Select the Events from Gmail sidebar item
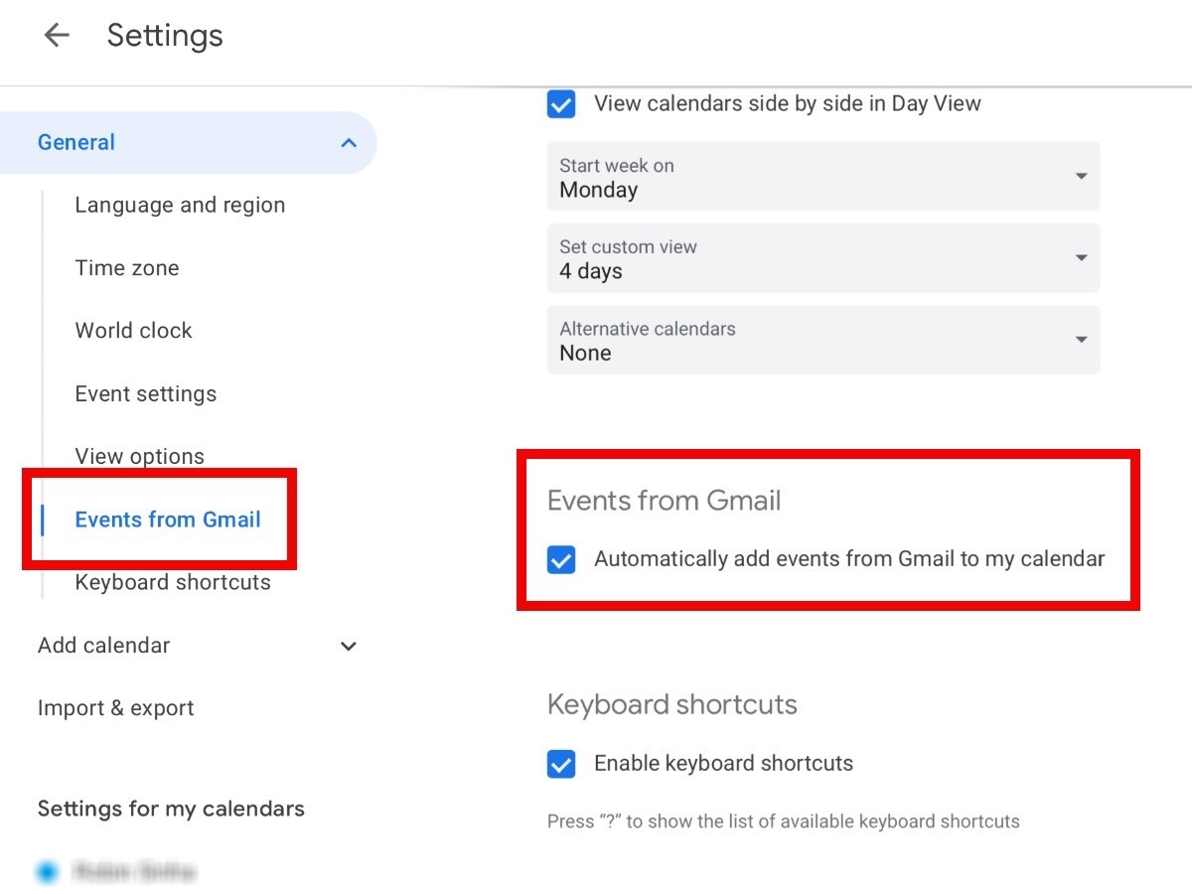This screenshot has height=894, width=1192. pos(167,520)
